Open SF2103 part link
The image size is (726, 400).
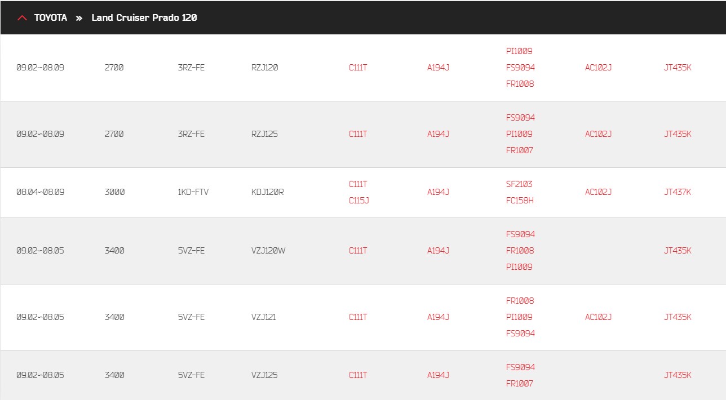(x=519, y=184)
